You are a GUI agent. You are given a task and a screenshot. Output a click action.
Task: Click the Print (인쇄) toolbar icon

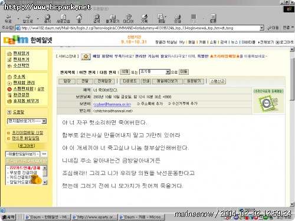coord(178,18)
